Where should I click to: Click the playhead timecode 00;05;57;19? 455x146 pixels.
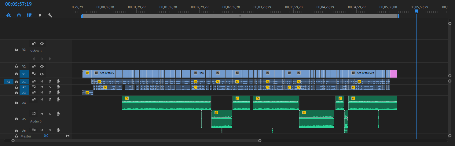[x=18, y=4]
